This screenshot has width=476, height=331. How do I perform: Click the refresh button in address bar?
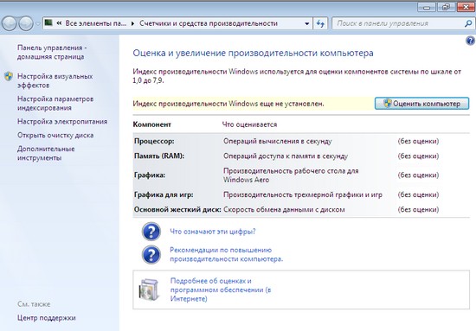point(320,23)
